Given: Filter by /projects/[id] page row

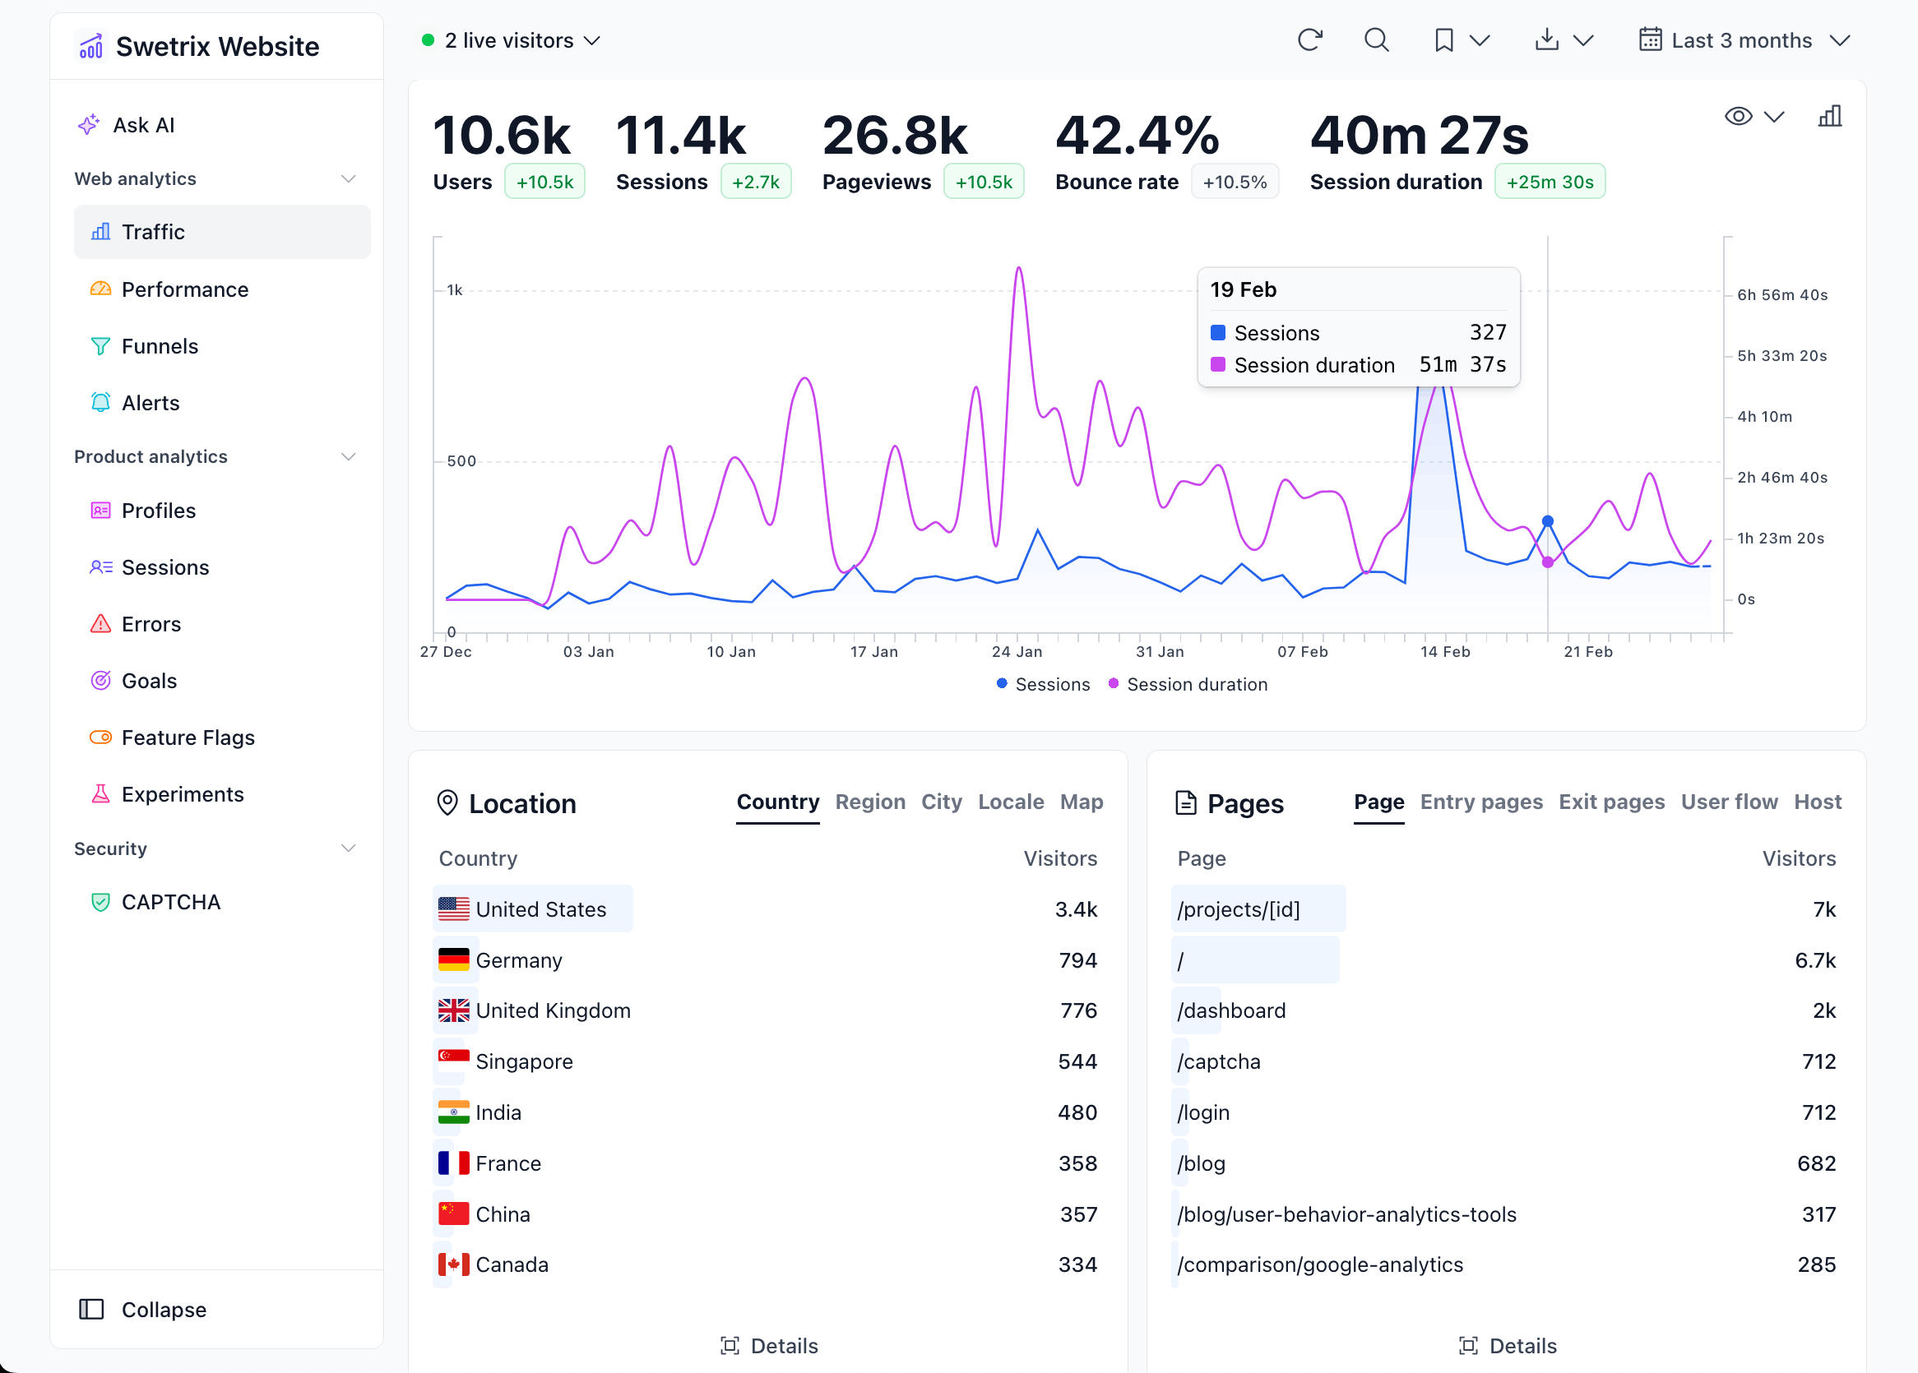Looking at the screenshot, I should (1506, 908).
